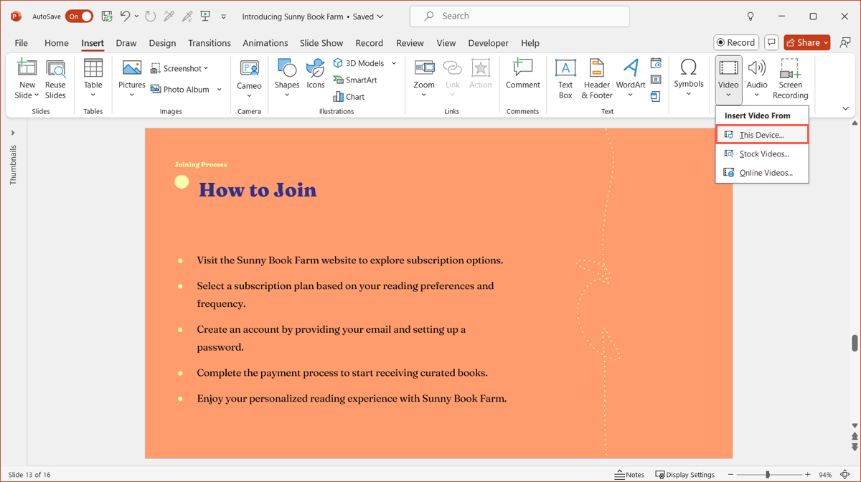Insert a Chart from the Illustrations group

pos(349,96)
